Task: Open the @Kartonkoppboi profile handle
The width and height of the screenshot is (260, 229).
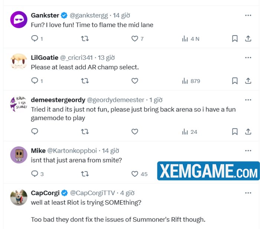Action: [x=72, y=151]
